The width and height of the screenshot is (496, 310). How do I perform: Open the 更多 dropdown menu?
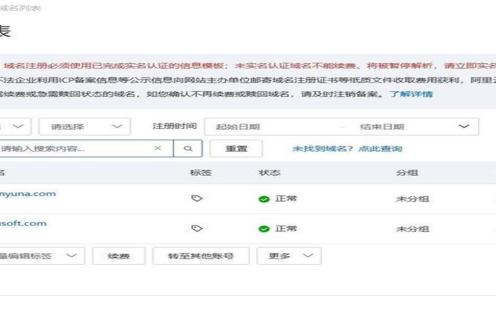(x=289, y=256)
